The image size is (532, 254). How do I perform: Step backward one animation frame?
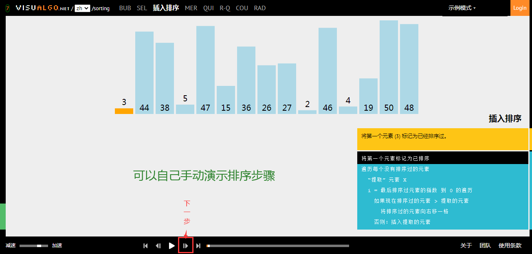click(158, 245)
